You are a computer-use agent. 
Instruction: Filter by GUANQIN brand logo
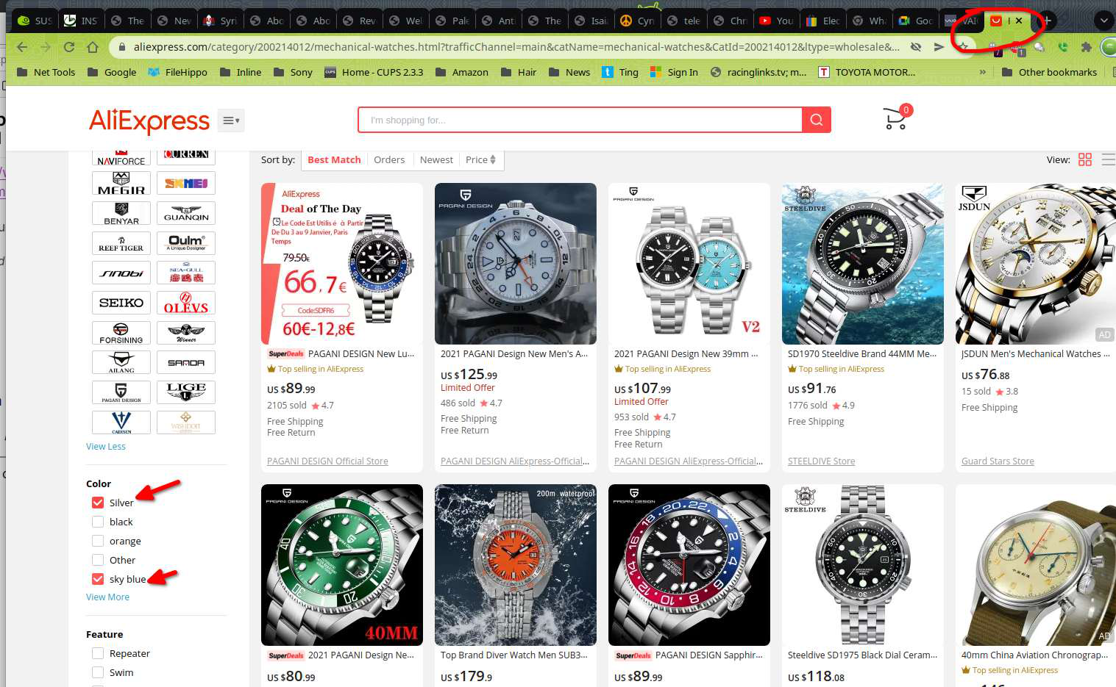186,213
